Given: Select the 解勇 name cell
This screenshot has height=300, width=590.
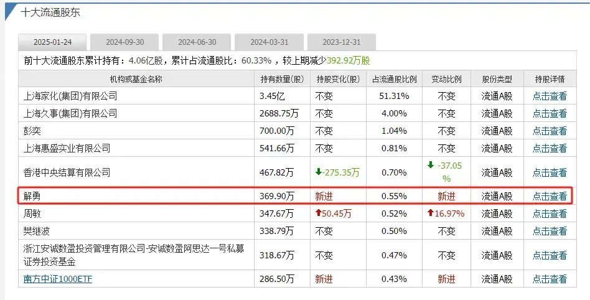Looking at the screenshot, I should point(136,196).
